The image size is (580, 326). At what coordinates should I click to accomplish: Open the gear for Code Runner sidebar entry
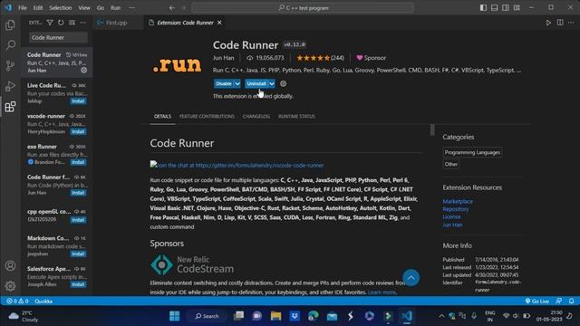click(84, 71)
